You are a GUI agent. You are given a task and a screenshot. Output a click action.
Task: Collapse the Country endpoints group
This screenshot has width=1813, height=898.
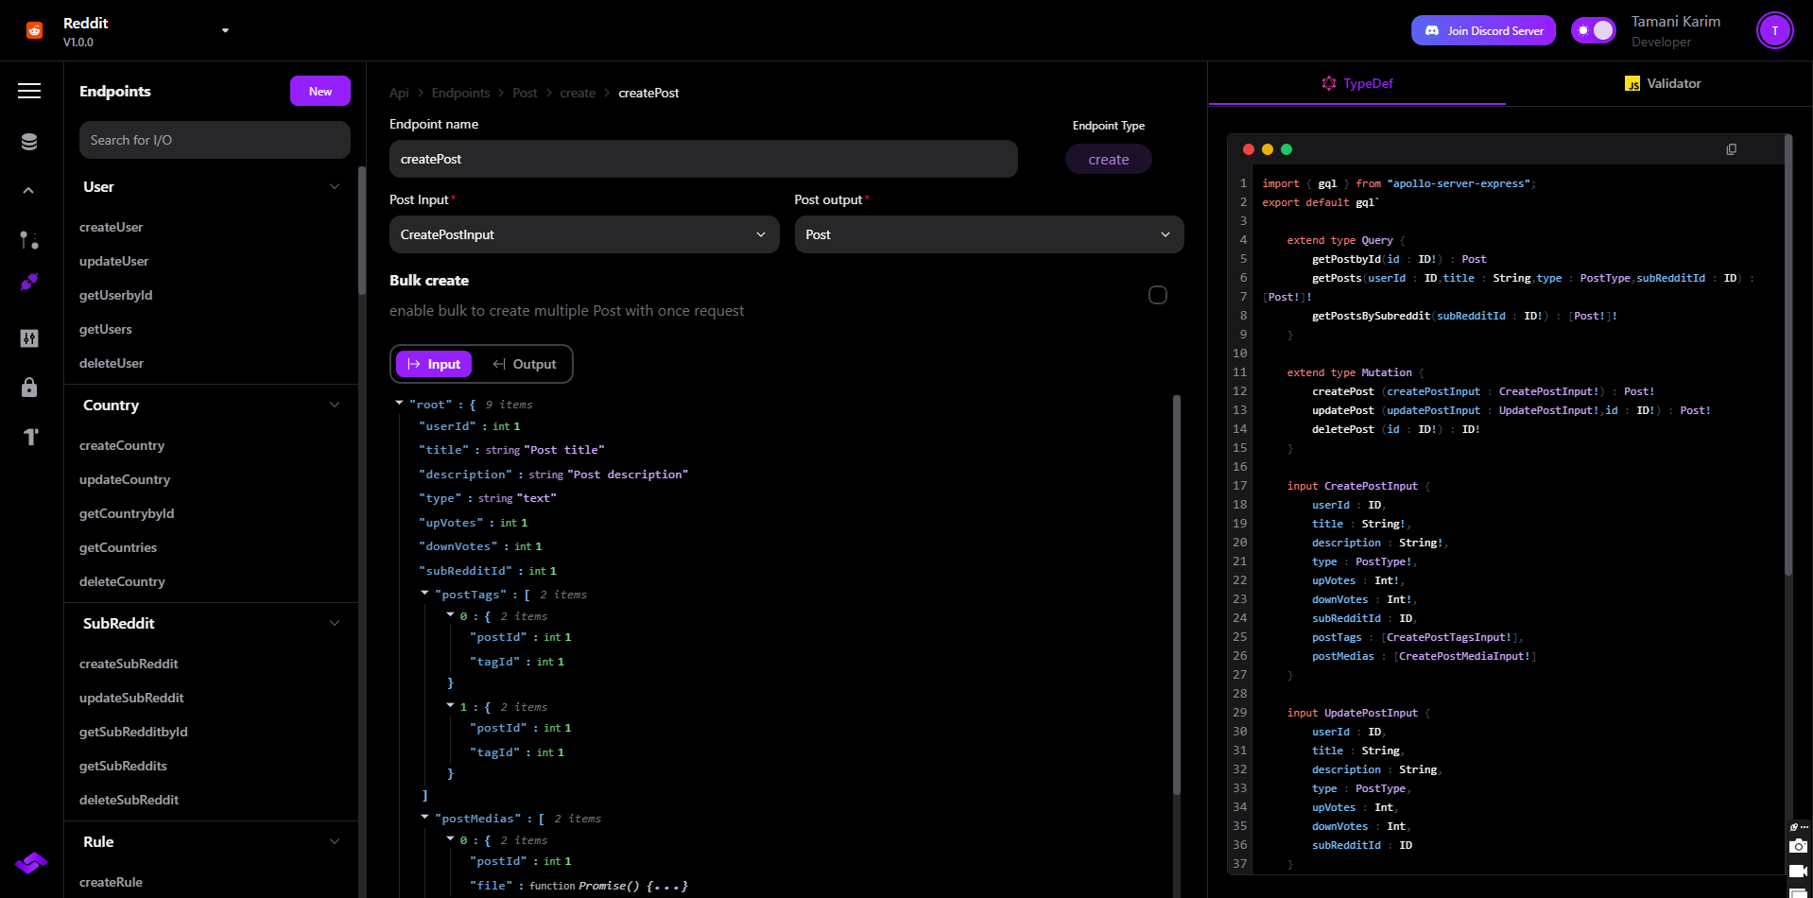click(335, 405)
